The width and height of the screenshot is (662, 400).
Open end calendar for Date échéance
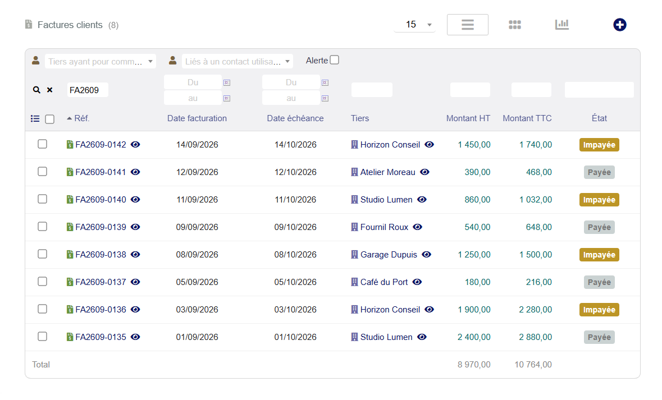(325, 98)
